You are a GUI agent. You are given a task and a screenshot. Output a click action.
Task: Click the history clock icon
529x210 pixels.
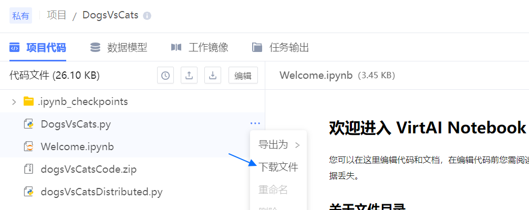click(x=165, y=76)
